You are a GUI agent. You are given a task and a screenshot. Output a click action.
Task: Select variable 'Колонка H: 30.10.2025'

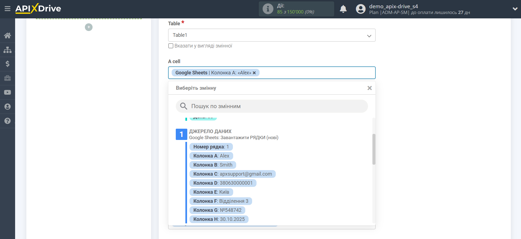(x=219, y=219)
